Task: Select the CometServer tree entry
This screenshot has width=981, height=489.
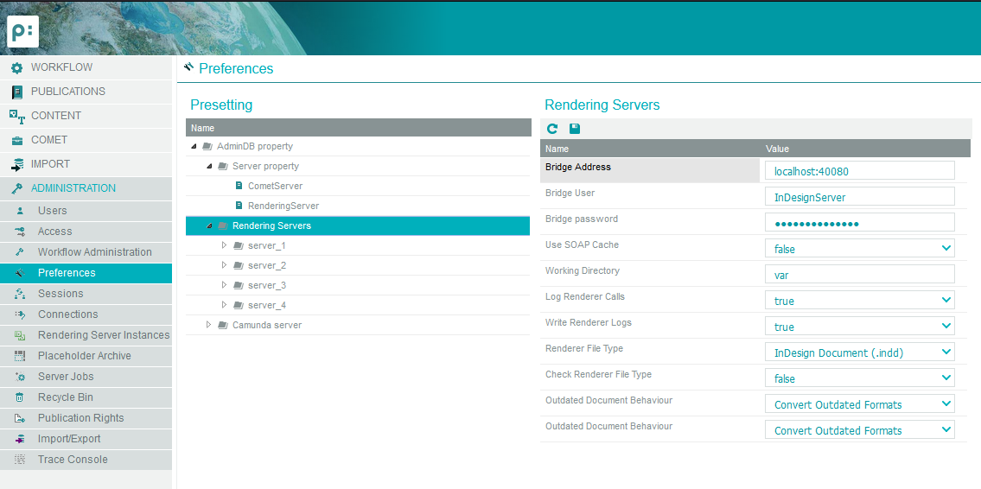Action: point(275,186)
